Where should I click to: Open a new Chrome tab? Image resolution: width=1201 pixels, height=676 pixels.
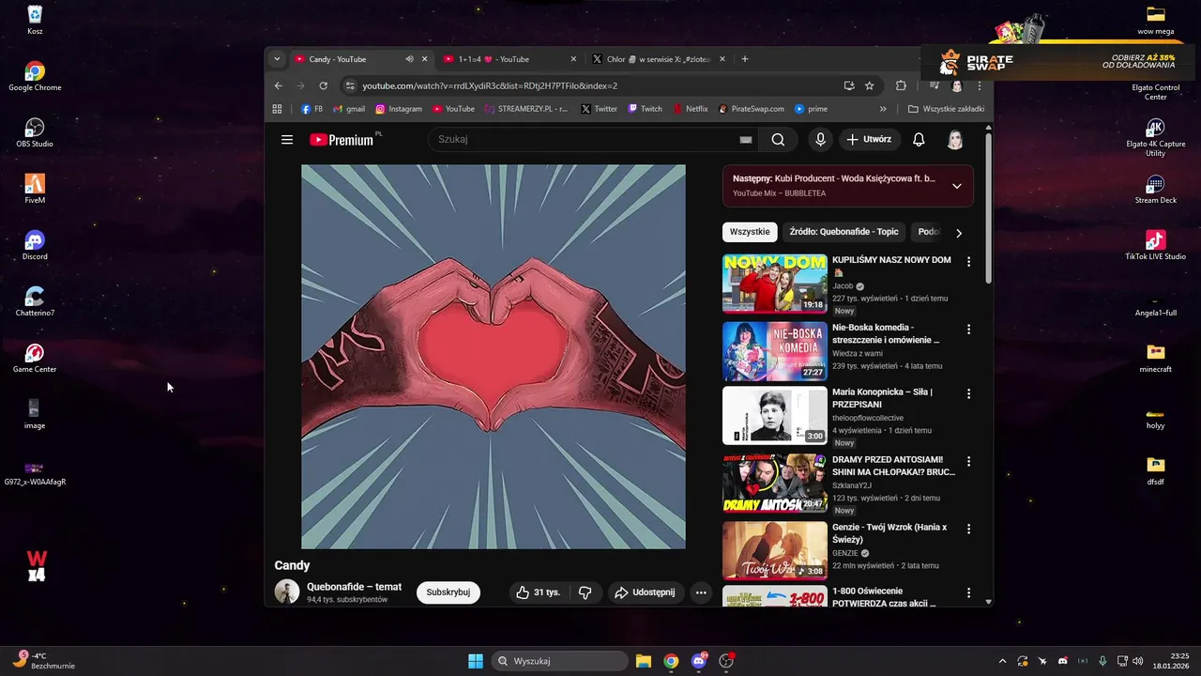pos(745,59)
